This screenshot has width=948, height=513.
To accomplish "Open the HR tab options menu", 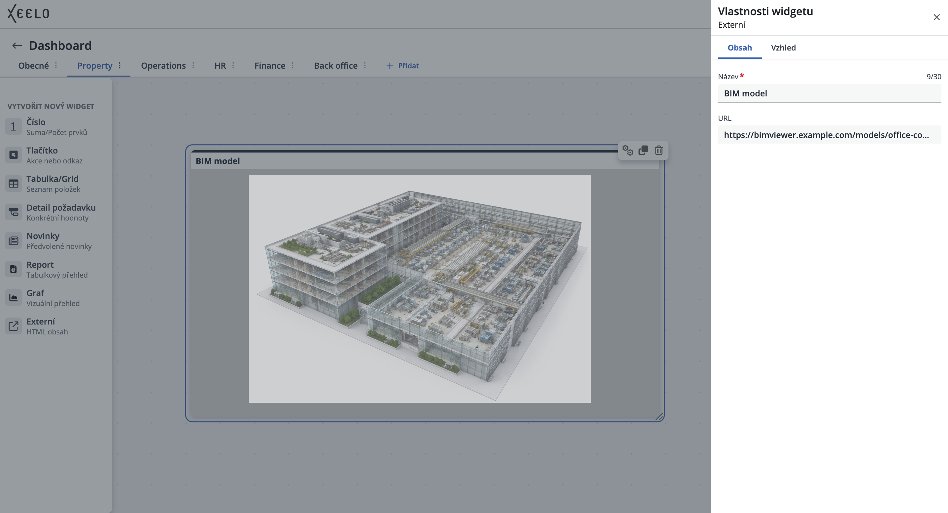I will 233,65.
